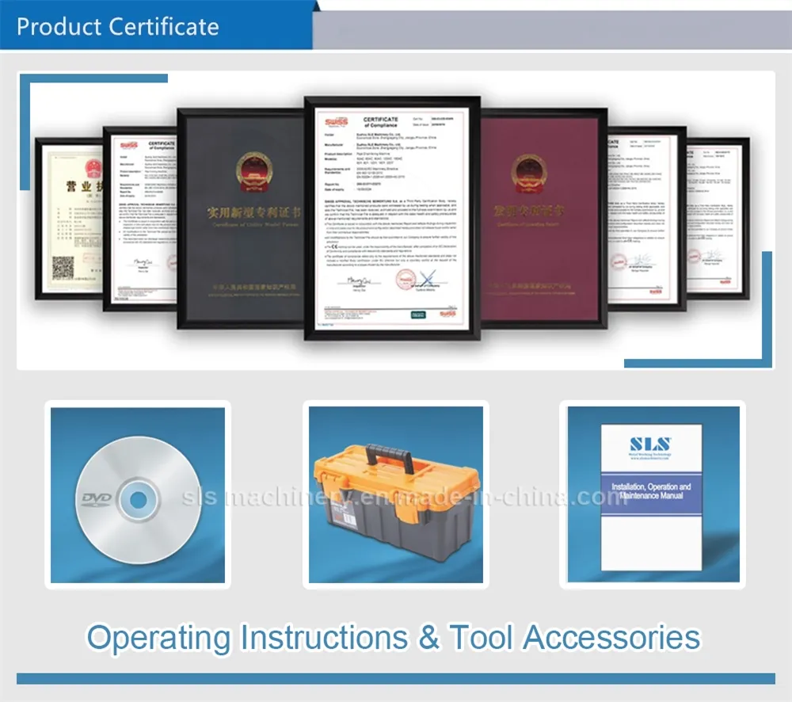
Task: Select the far-right framed certificate
Action: (717, 219)
